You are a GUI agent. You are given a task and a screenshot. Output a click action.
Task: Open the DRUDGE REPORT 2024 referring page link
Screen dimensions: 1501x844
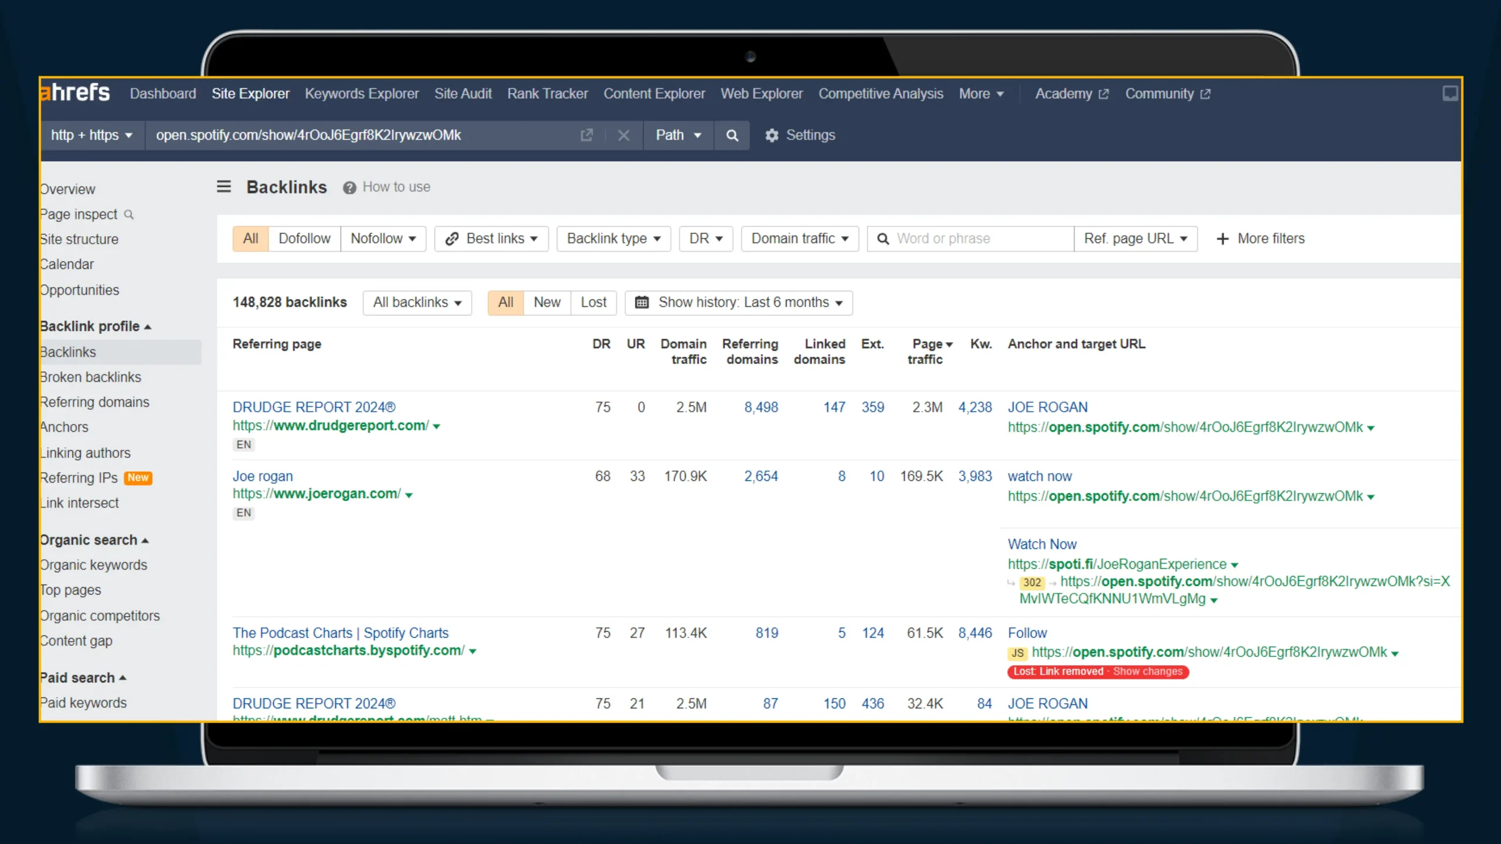point(314,407)
